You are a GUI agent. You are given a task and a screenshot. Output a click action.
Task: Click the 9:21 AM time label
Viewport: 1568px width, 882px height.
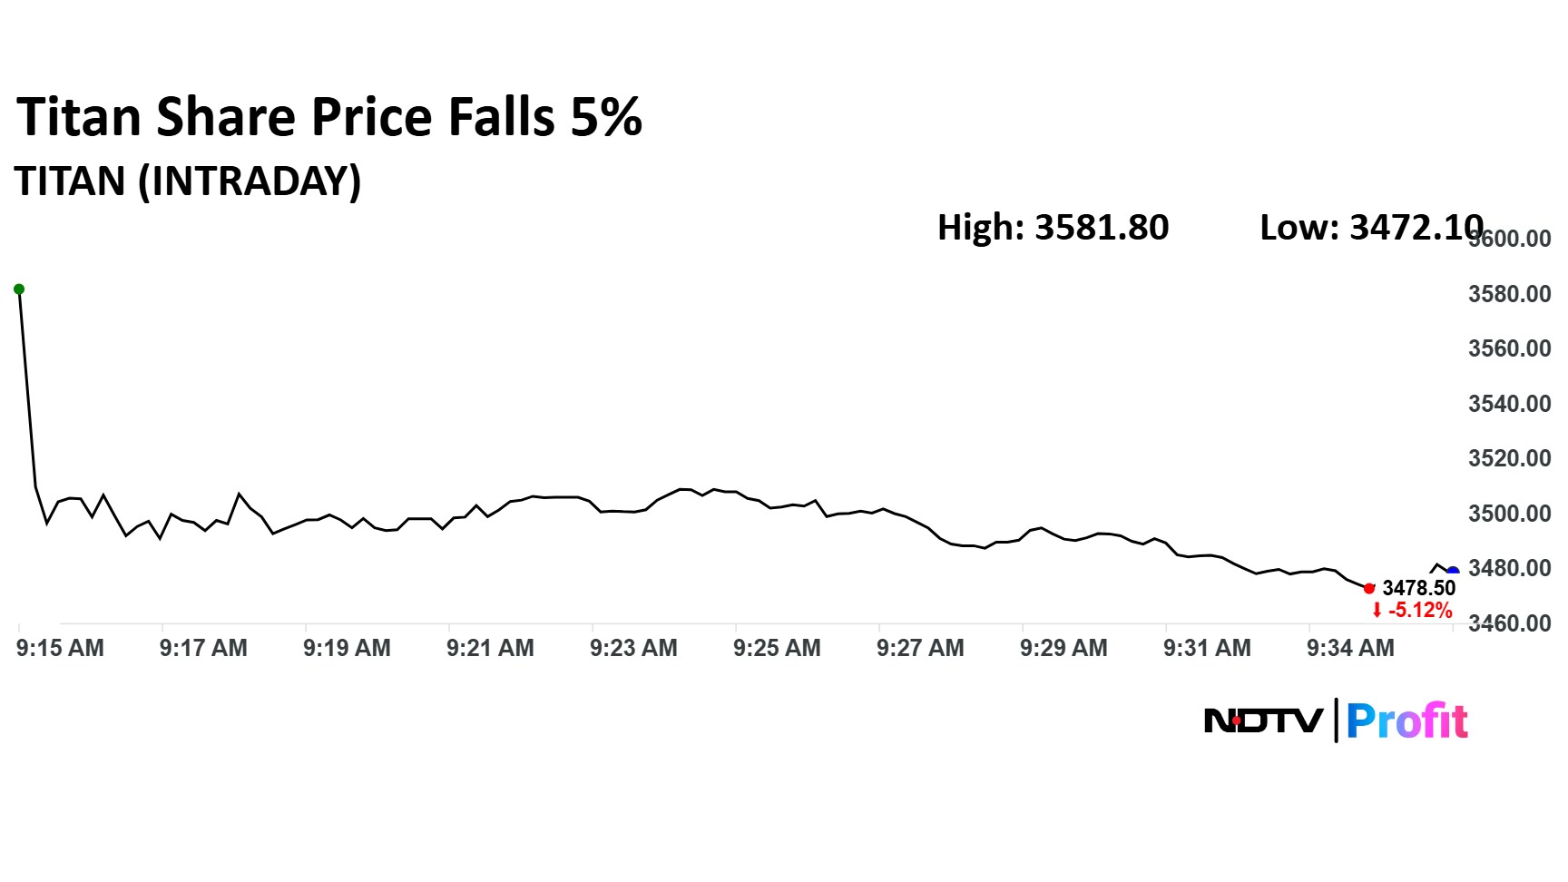coord(490,648)
